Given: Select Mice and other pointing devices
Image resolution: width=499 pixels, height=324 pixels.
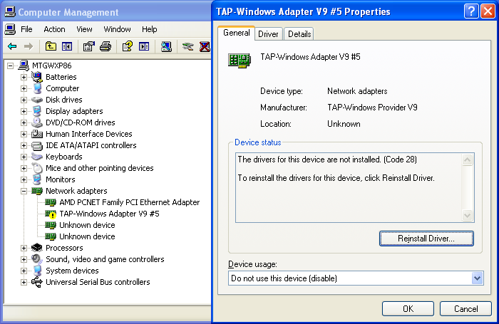Looking at the screenshot, I should [x=100, y=168].
